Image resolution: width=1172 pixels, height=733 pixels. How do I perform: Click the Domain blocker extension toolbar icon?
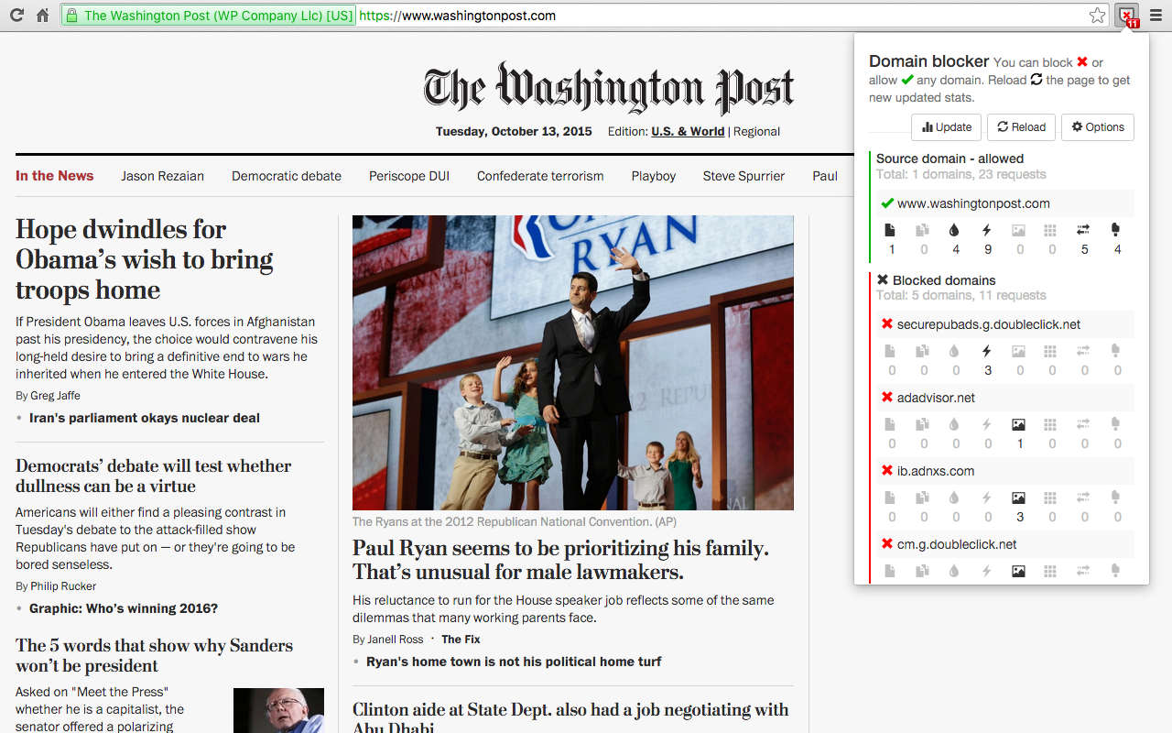click(x=1127, y=16)
